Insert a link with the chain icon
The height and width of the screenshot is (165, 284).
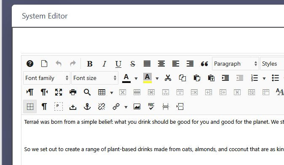[x=116, y=107]
